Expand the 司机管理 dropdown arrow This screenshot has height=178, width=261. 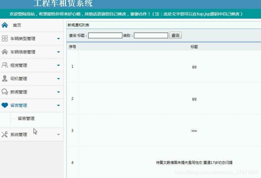point(59,79)
